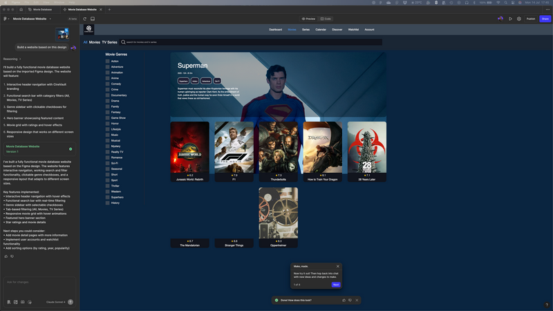Open the three-dot overflow menu
This screenshot has width=553, height=311.
coord(547,10)
